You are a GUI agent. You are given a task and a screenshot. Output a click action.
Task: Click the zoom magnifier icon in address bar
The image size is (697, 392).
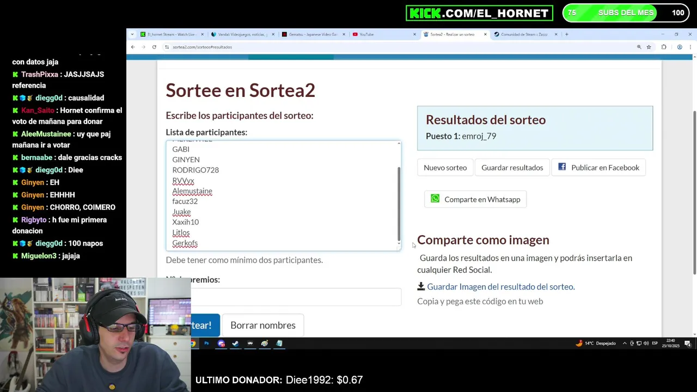click(x=639, y=47)
